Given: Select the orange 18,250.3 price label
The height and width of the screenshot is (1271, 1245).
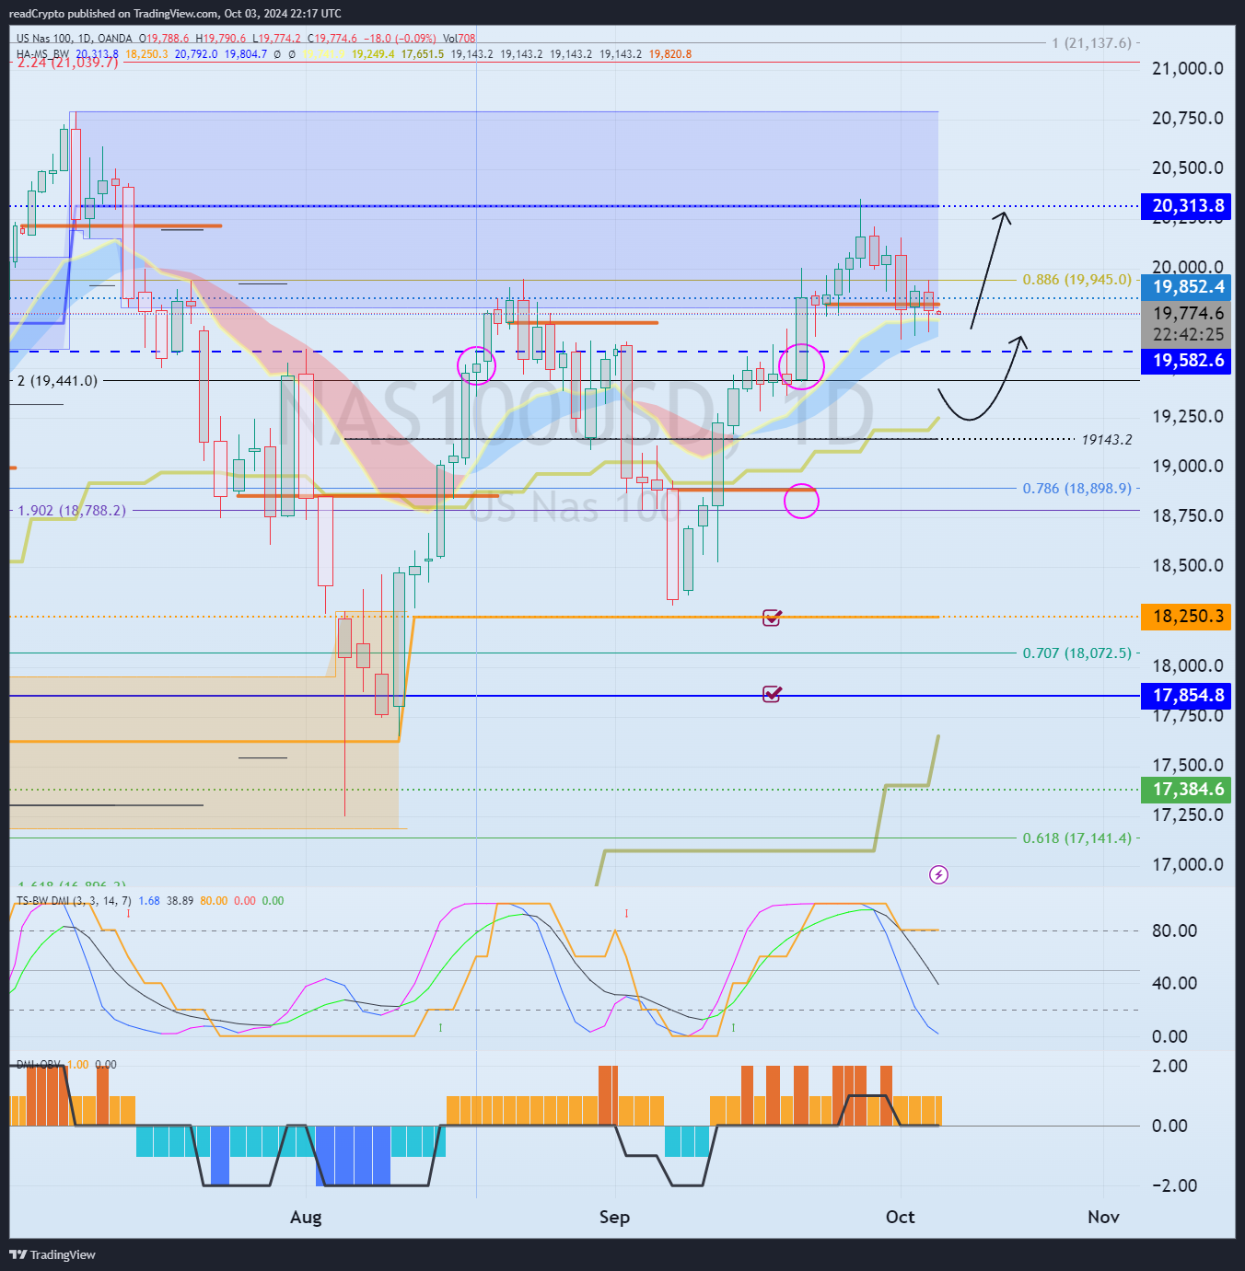Looking at the screenshot, I should (1186, 616).
